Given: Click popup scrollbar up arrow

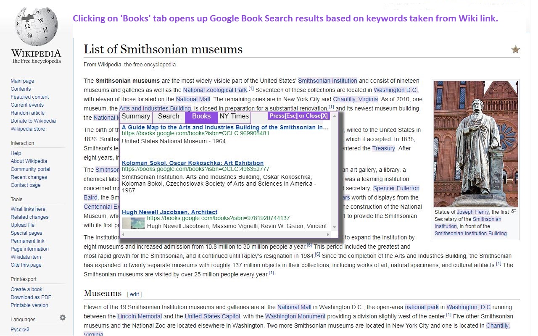Looking at the screenshot, I should click(x=335, y=115).
